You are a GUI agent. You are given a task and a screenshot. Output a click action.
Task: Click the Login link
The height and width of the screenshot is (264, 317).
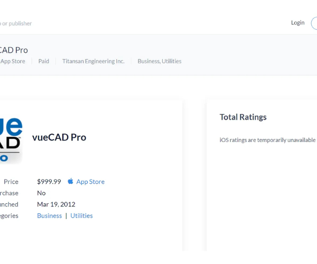297,23
